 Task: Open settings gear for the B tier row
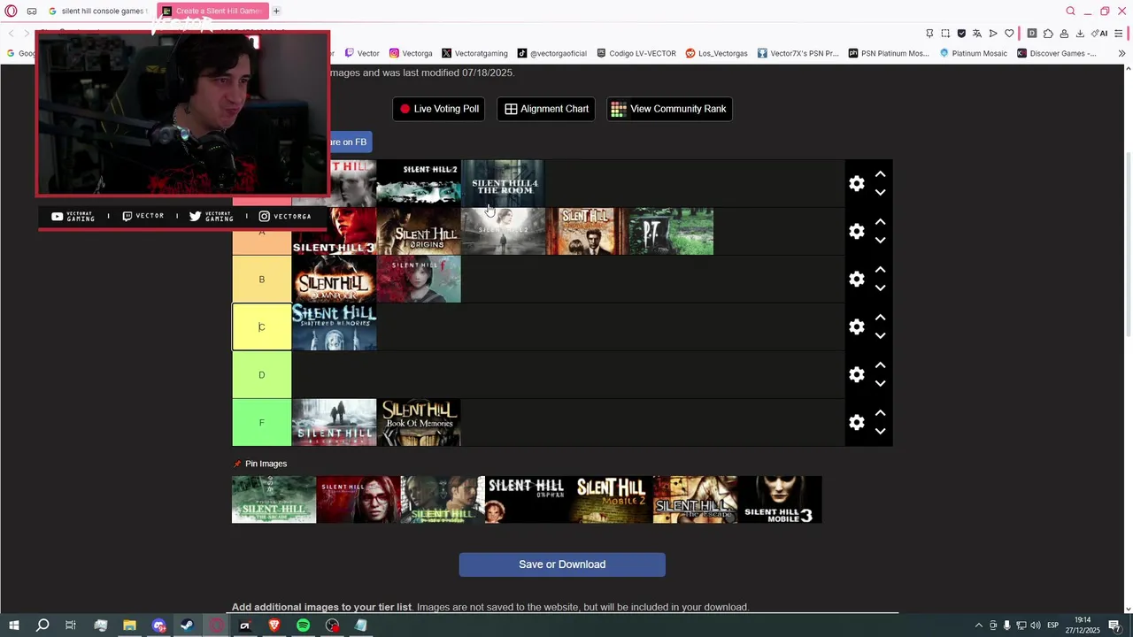(856, 280)
